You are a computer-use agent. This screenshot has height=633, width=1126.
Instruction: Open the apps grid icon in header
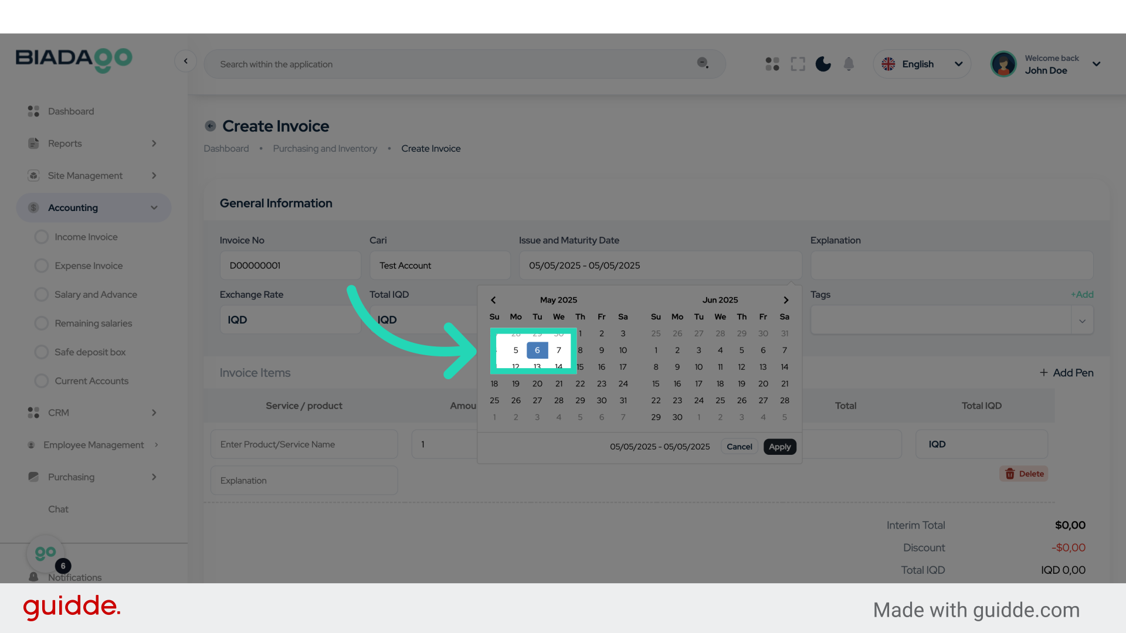772,64
